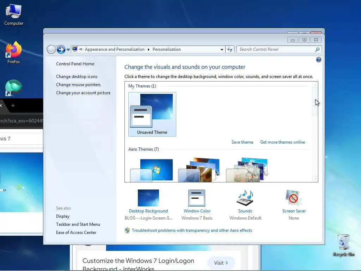The height and width of the screenshot is (271, 361).
Task: Open the Computer desktop icon
Action: coord(14,15)
